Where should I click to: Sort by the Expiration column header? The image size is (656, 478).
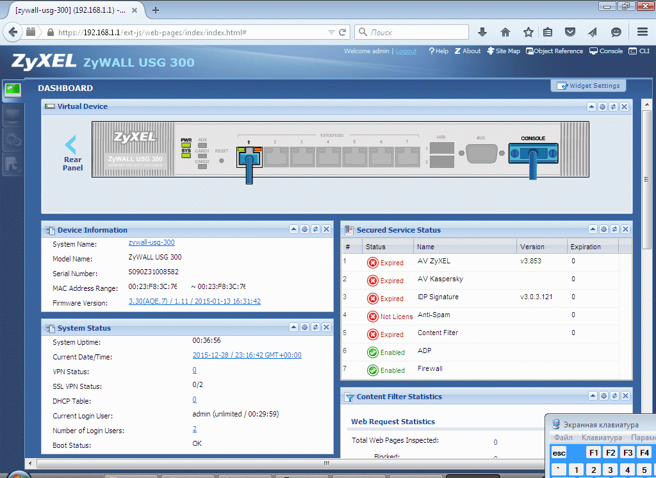[x=593, y=247]
